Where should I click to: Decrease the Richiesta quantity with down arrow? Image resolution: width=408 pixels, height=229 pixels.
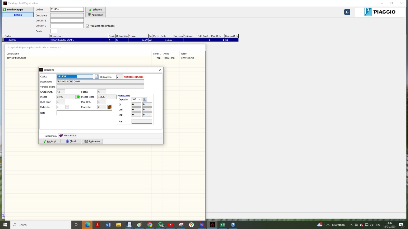pos(67,108)
